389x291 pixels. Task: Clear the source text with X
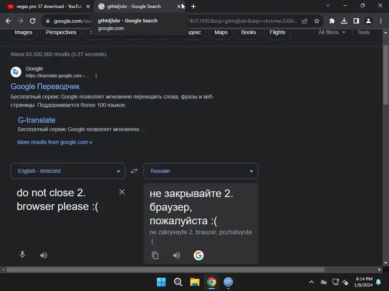pyautogui.click(x=122, y=192)
